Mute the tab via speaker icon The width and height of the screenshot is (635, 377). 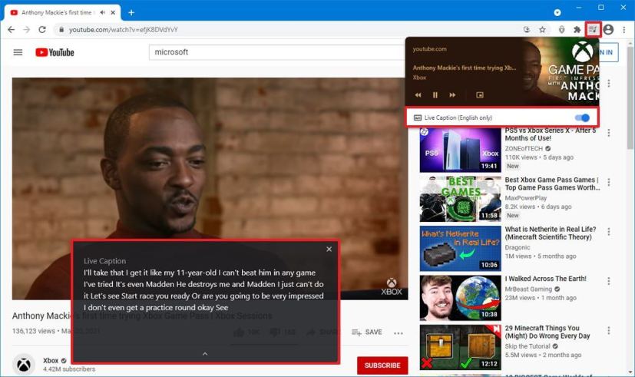pos(102,12)
